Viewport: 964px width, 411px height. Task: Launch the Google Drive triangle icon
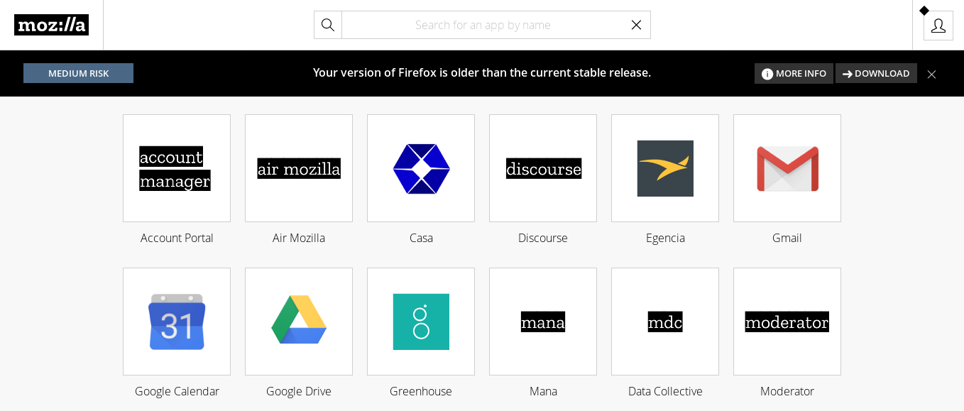pyautogui.click(x=299, y=322)
